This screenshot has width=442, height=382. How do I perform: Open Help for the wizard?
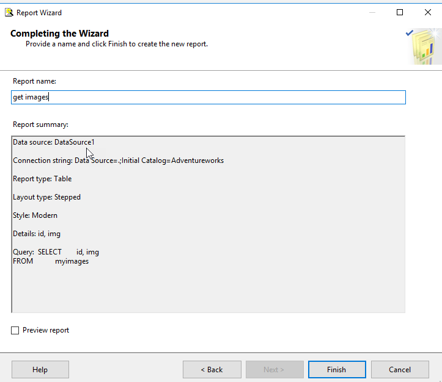pyautogui.click(x=40, y=370)
